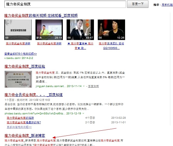Open the 29:14 新浪 video thumbnail
Screen dimensions: 173x146
pyautogui.click(x=49, y=30)
